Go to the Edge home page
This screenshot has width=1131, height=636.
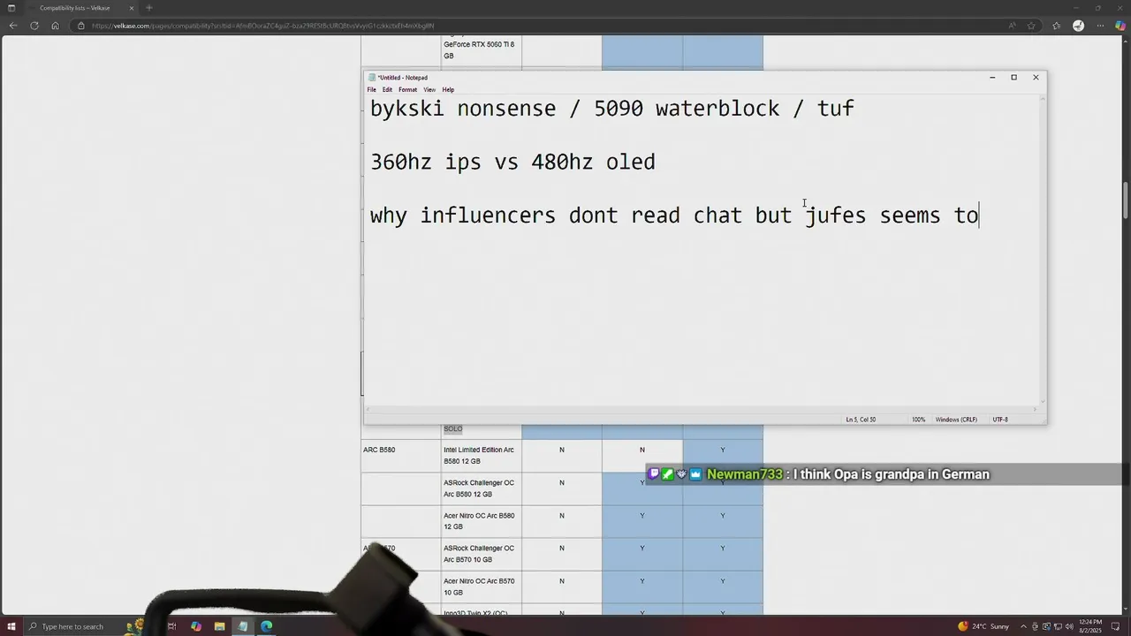pos(55,26)
